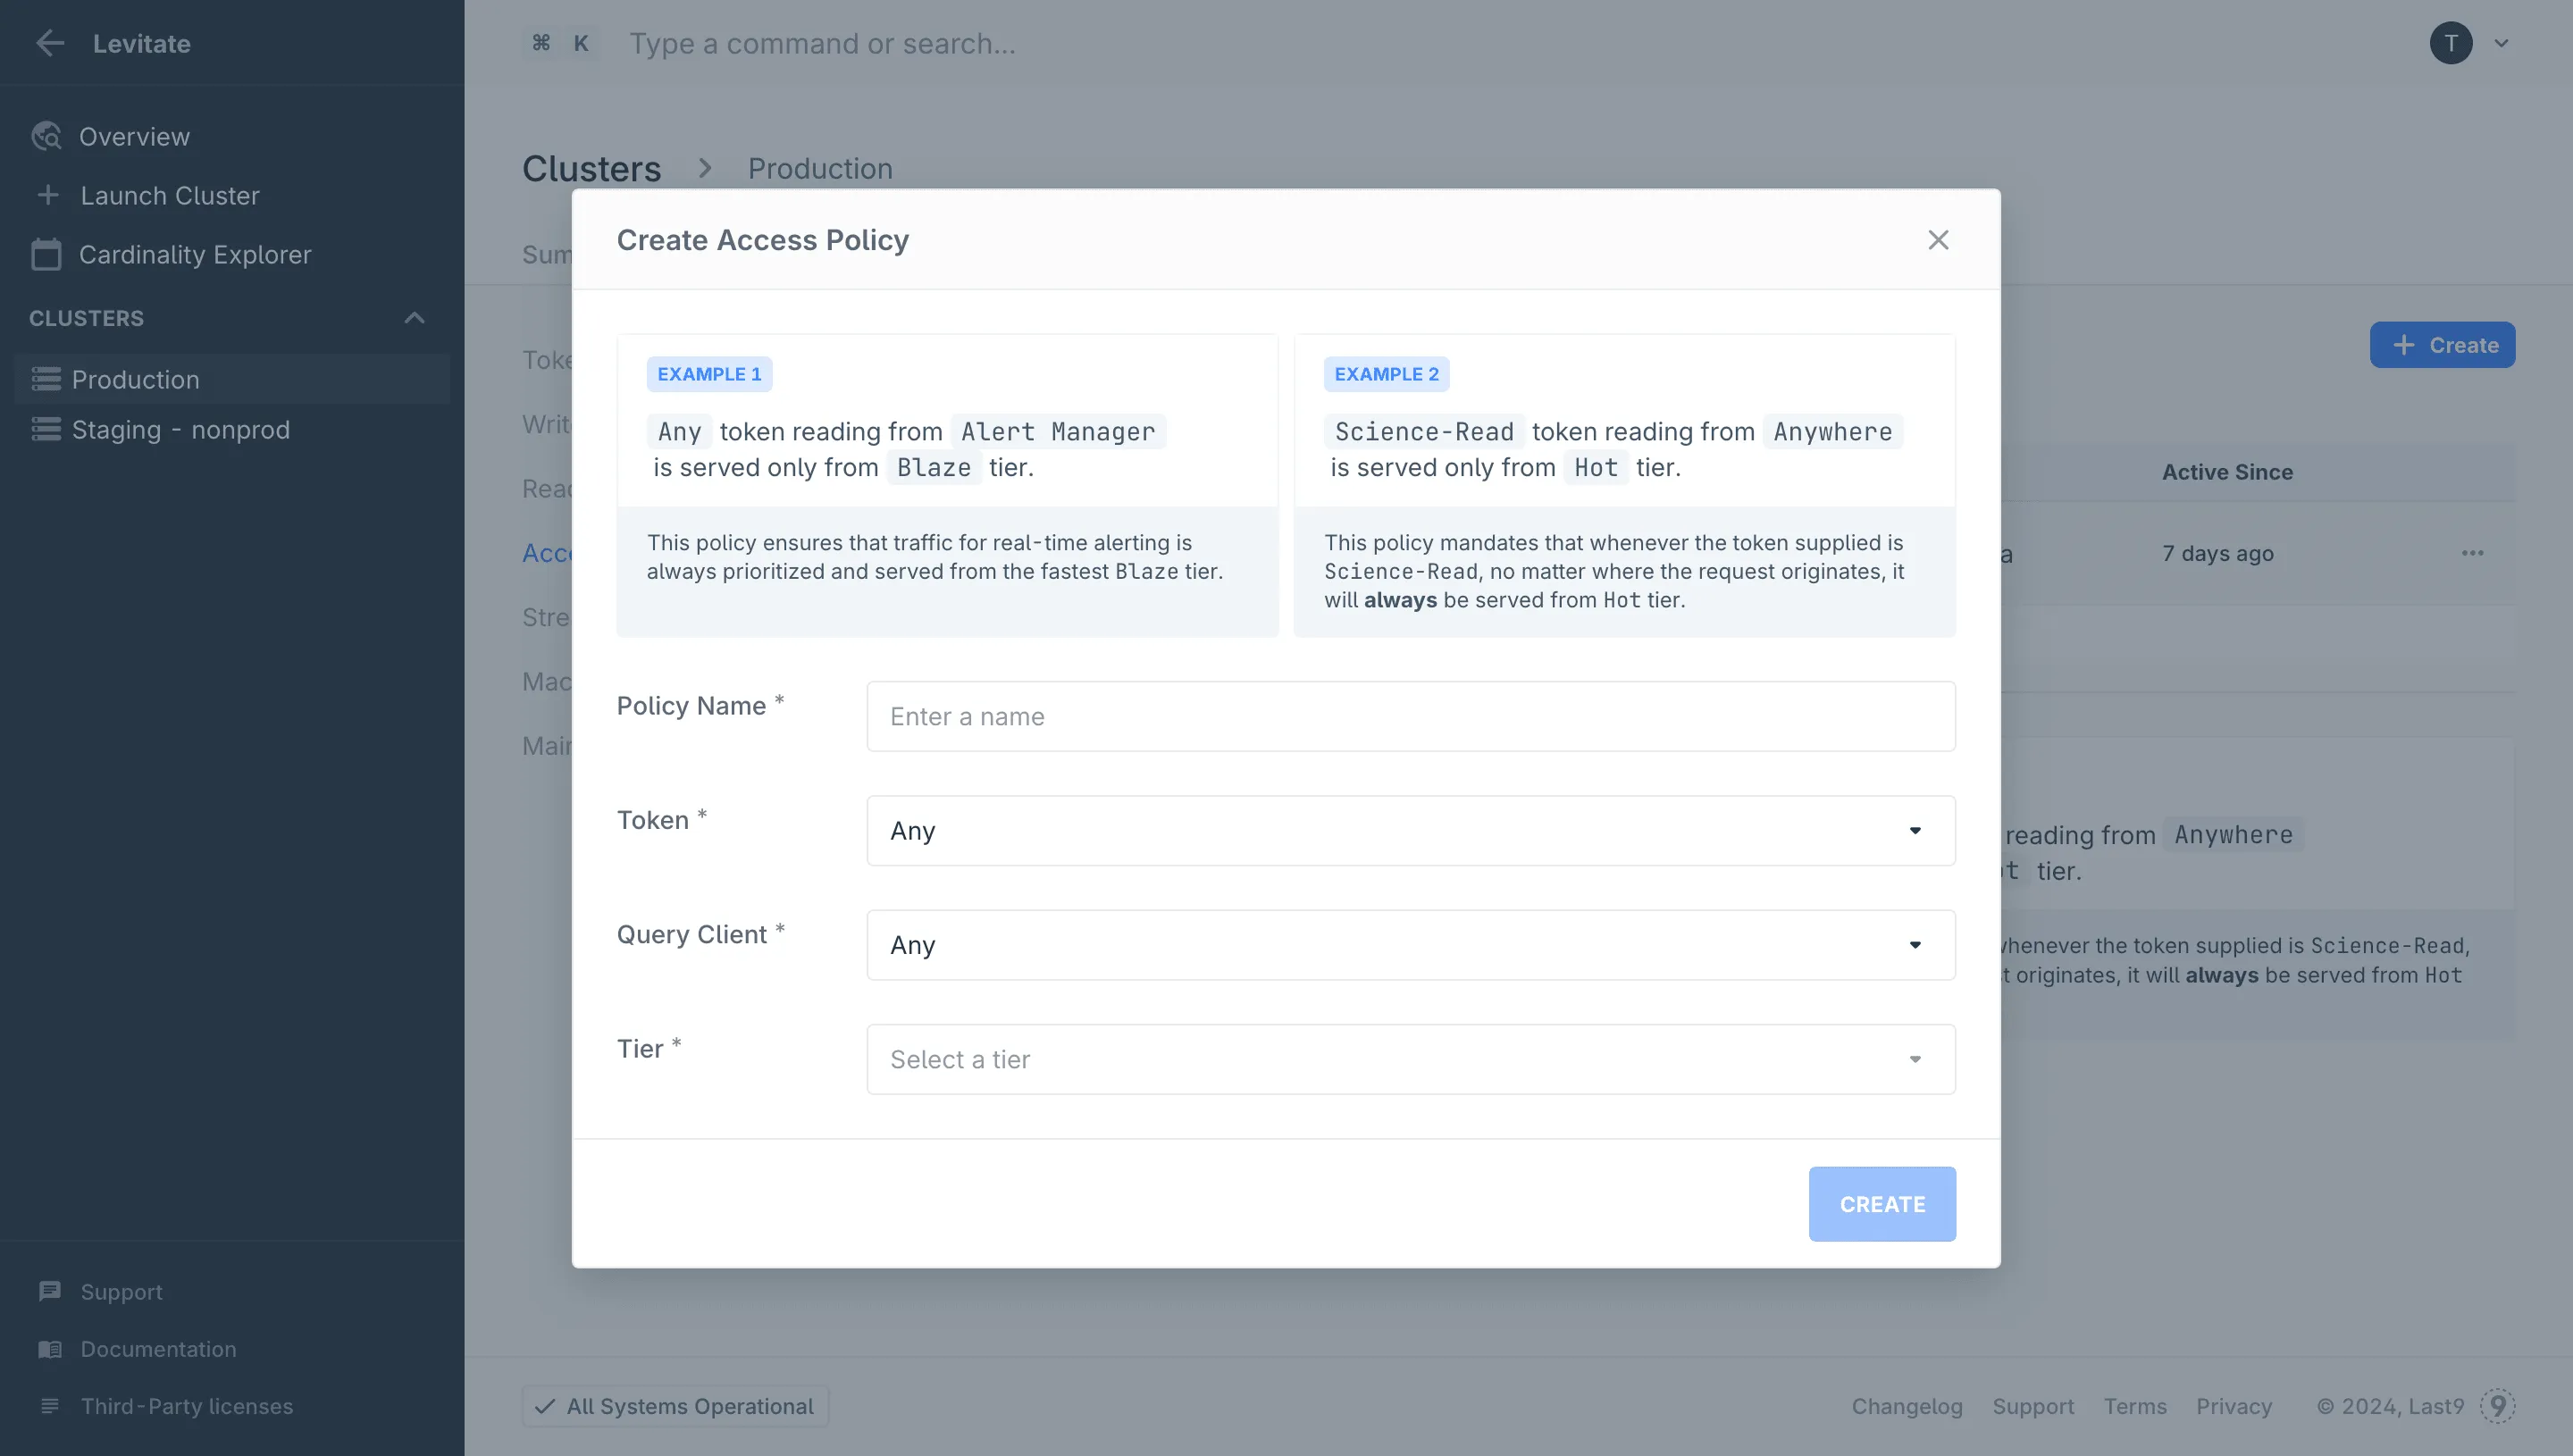Click the back arrow next to Levitate
The width and height of the screenshot is (2573, 1456).
point(49,43)
